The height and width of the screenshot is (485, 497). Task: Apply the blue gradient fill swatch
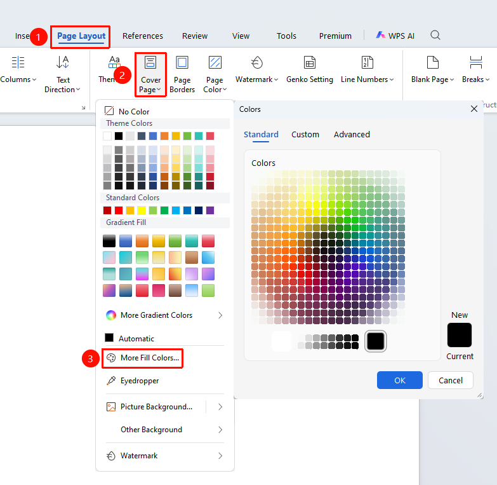(x=126, y=241)
